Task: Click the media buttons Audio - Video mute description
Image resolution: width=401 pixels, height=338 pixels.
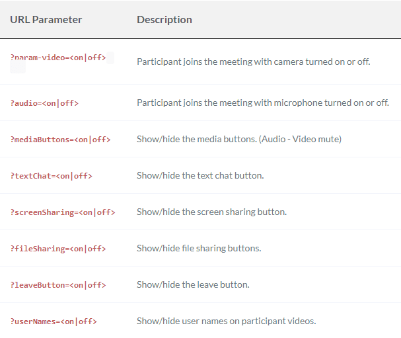Action: (239, 139)
